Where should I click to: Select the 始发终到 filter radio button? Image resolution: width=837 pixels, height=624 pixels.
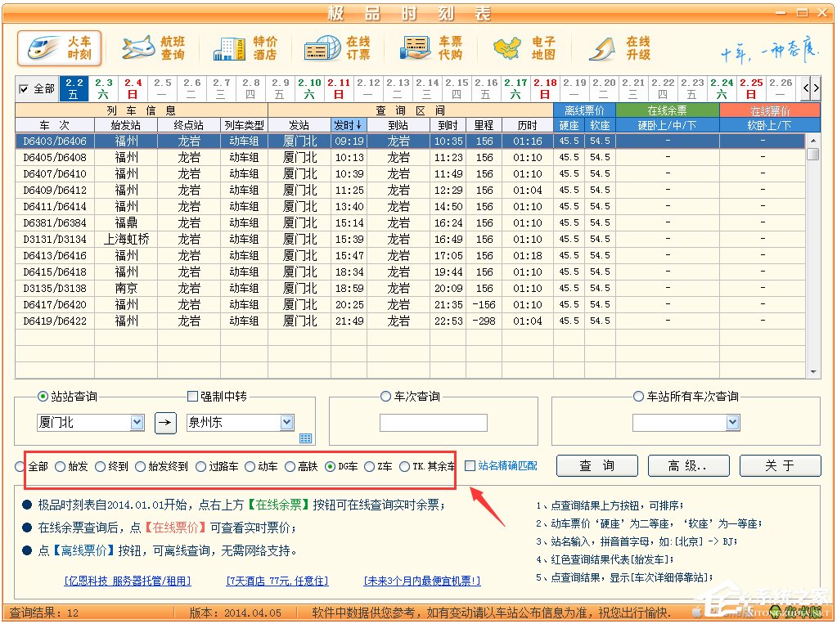pos(140,466)
